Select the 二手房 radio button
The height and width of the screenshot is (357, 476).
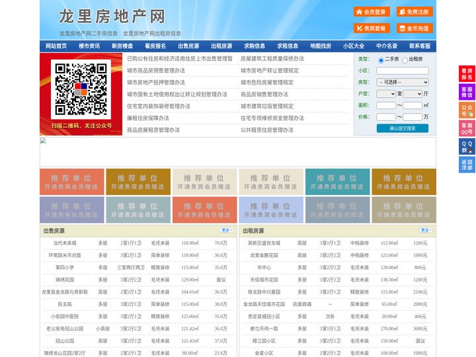[x=381, y=60]
